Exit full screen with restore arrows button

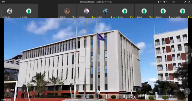coord(185,2)
